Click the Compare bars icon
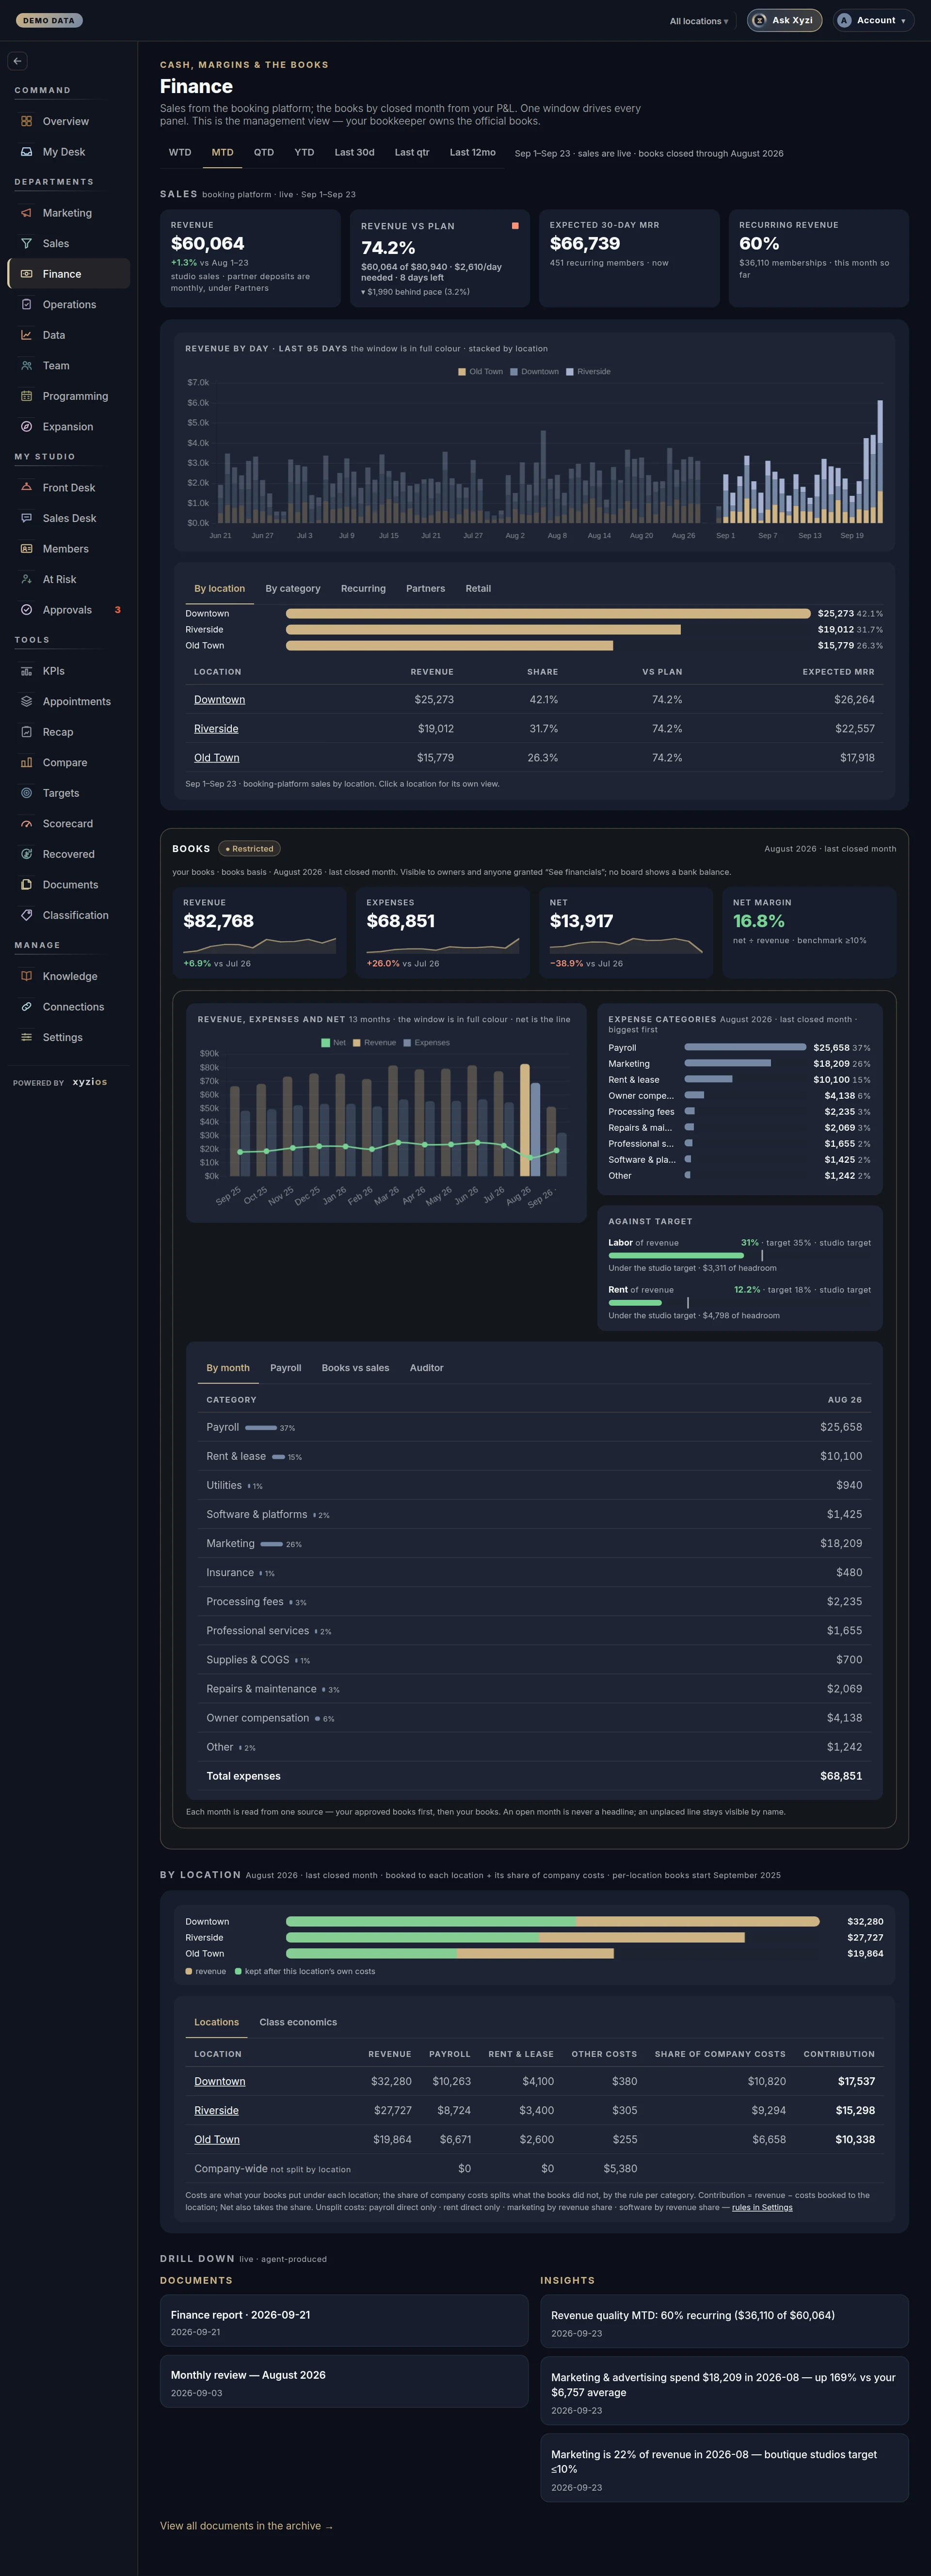The height and width of the screenshot is (2576, 931). tap(27, 762)
